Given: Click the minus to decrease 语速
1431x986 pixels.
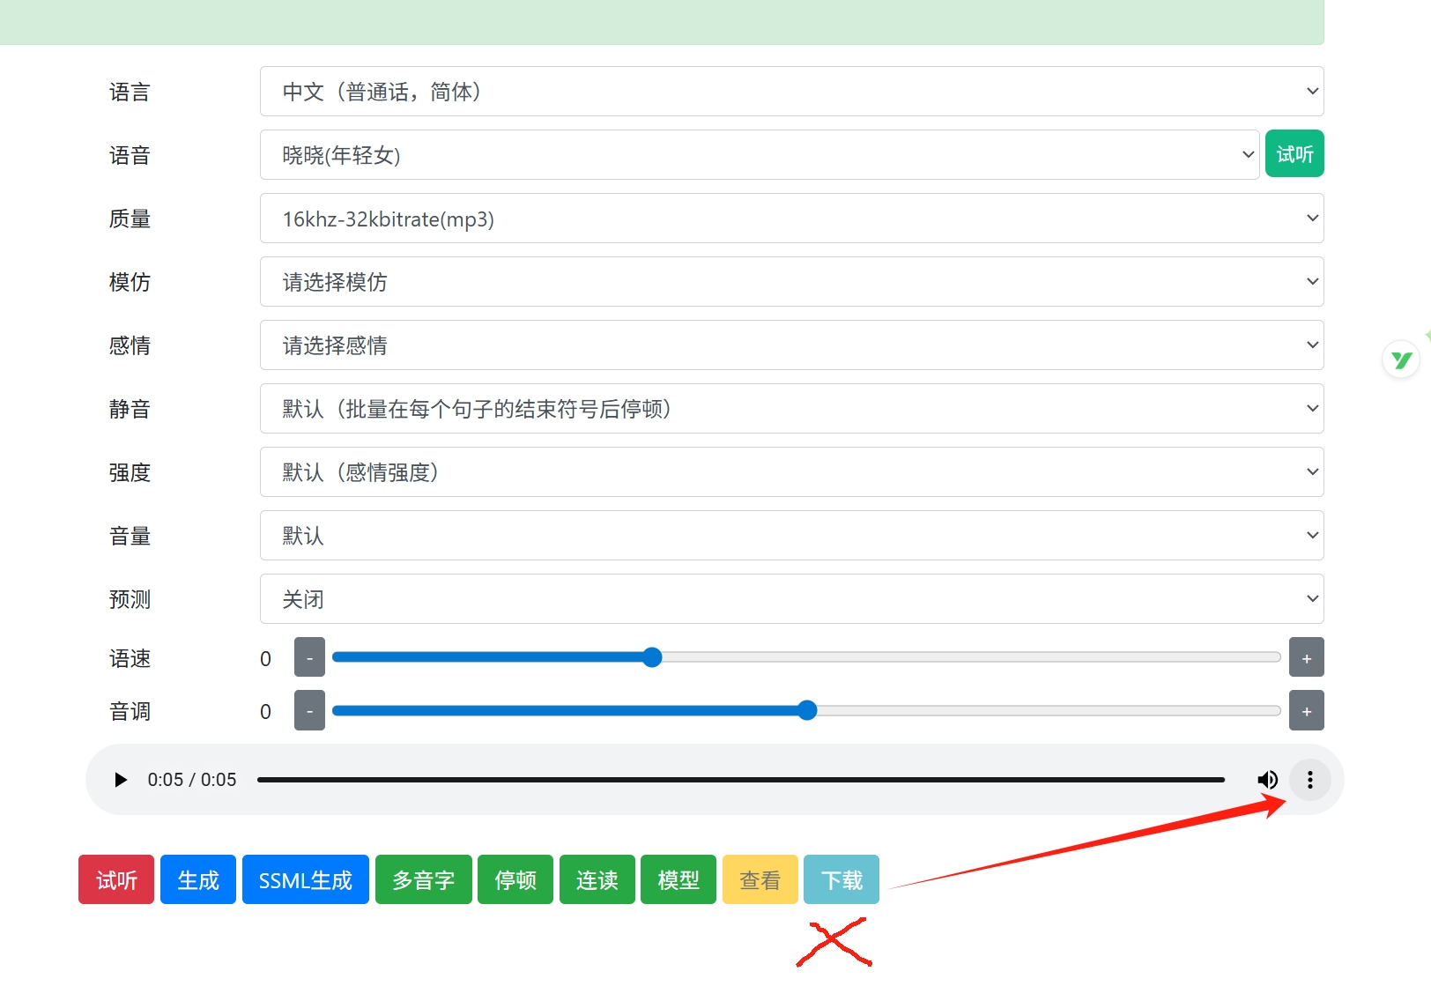Looking at the screenshot, I should point(309,657).
